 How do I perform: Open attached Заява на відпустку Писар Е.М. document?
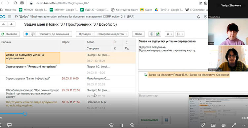click(x=188, y=75)
